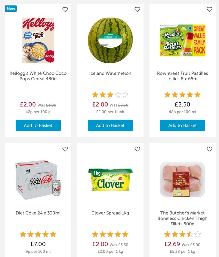
Task: Click the heart icon on Iceland Watermelon card
Action: (x=137, y=9)
